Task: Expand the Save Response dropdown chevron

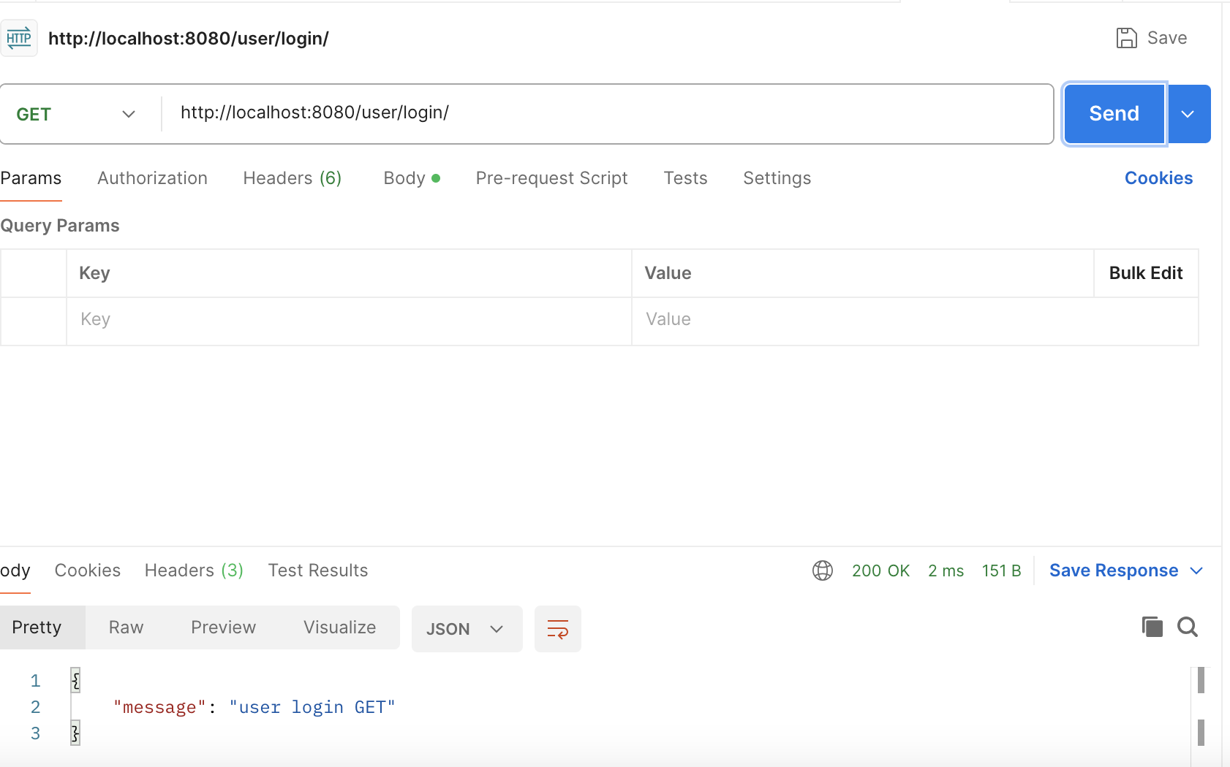Action: 1196,571
